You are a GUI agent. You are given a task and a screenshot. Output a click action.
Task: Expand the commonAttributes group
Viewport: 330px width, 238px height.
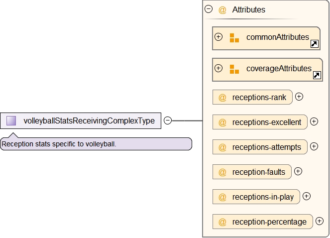click(218, 37)
